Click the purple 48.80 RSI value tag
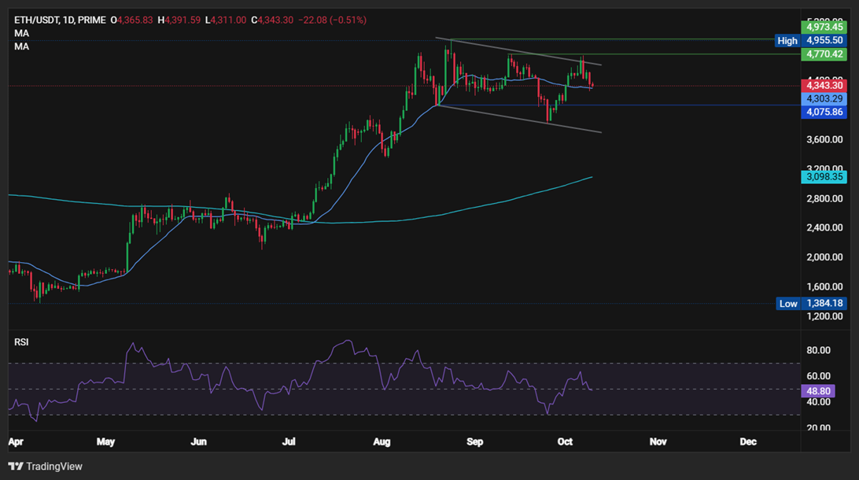Screen dimensions: 859x480 pos(818,389)
